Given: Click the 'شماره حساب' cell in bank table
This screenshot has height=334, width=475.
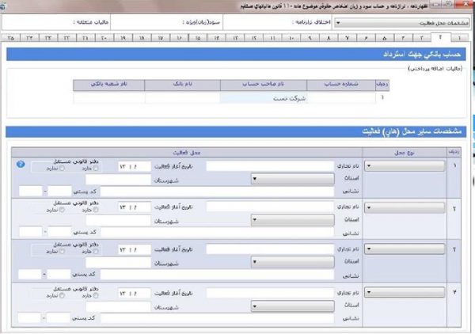Looking at the screenshot, I should click(340, 99).
